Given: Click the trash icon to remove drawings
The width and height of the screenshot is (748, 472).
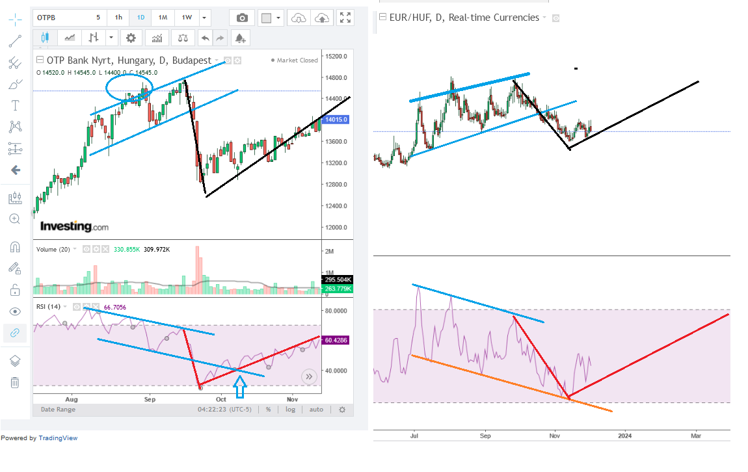Looking at the screenshot, I should tap(14, 382).
